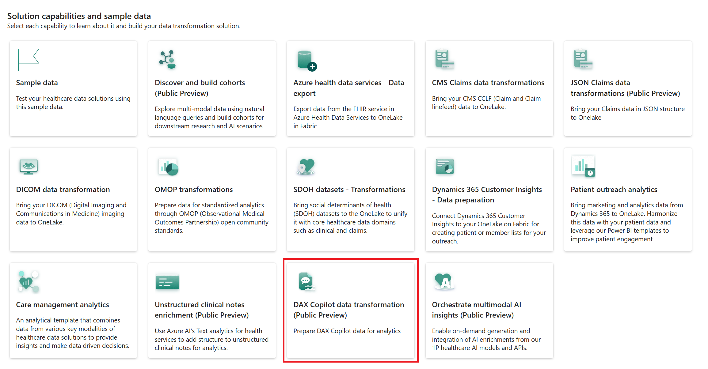The image size is (708, 369).
Task: Click the Sample data flag icon
Action: pyautogui.click(x=28, y=59)
